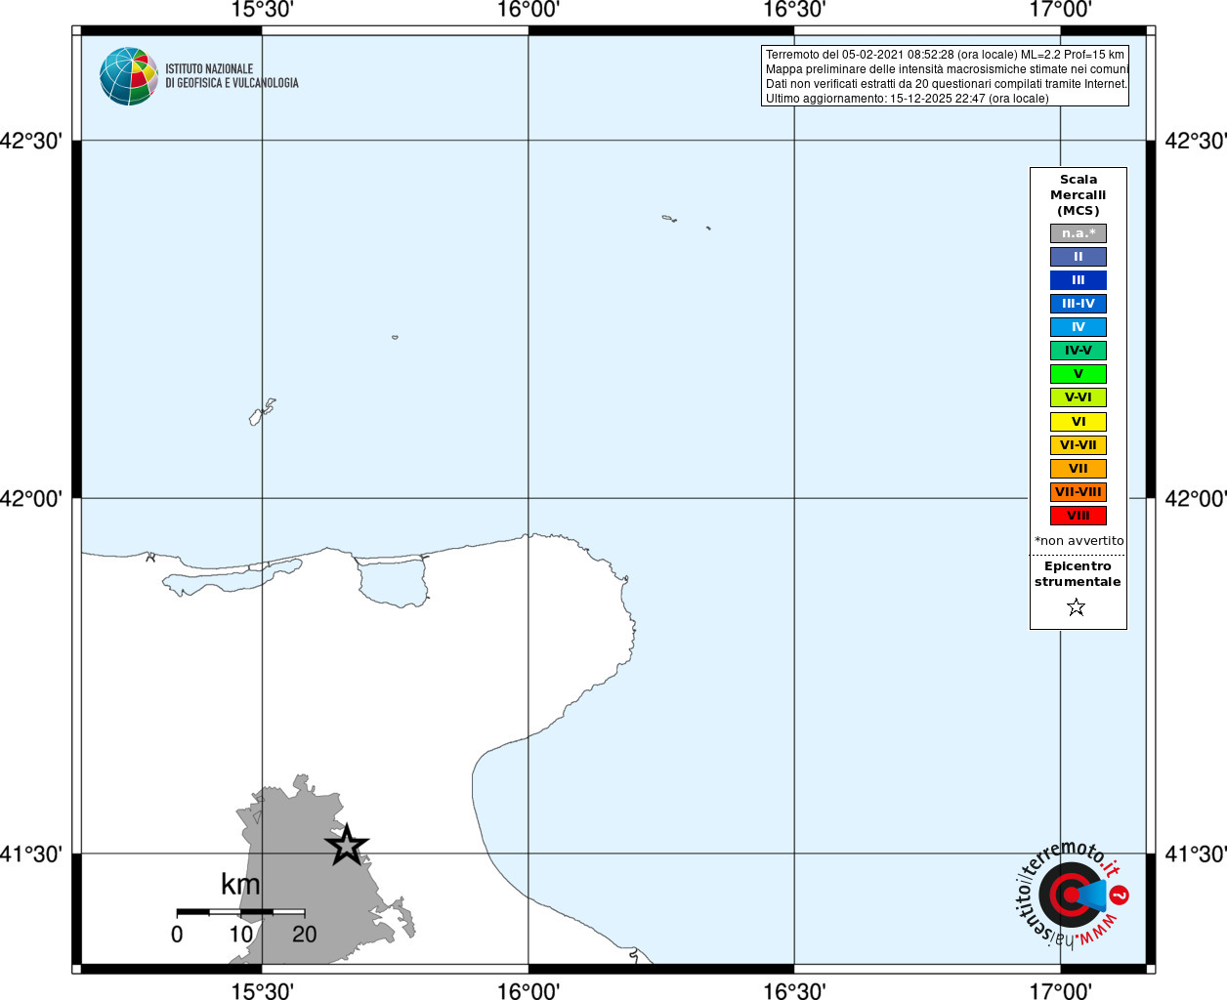
Task: Click the Scala Mercalli (MCS) legend title
Action: pyautogui.click(x=1078, y=194)
